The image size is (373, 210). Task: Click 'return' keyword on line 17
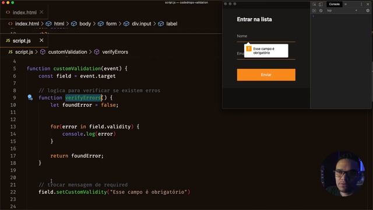(59, 156)
